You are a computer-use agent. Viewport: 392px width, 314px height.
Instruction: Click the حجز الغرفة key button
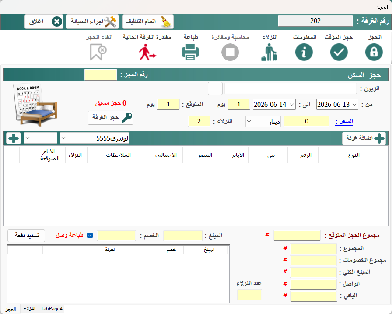click(110, 118)
